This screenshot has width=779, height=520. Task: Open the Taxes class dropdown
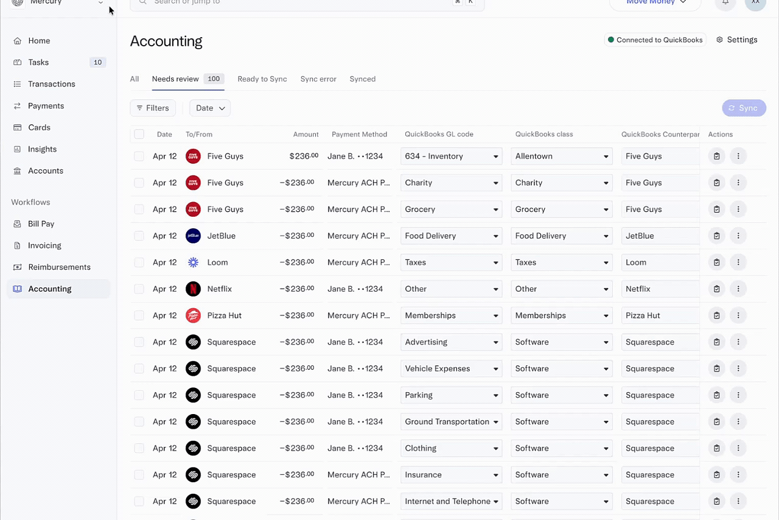[562, 262]
